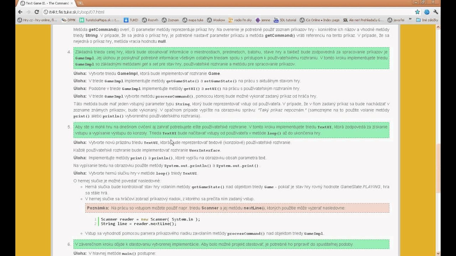This screenshot has height=256, width=456.
Task: Open the jemne bookmark
Action: pos(263,20)
